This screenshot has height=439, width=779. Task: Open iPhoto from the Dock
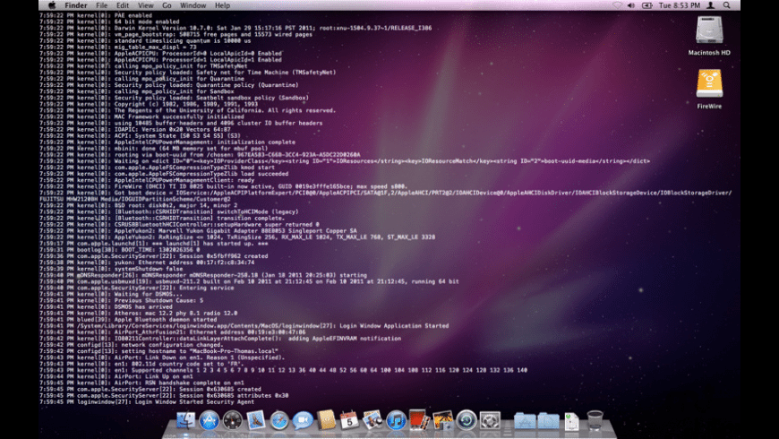pyautogui.click(x=442, y=420)
